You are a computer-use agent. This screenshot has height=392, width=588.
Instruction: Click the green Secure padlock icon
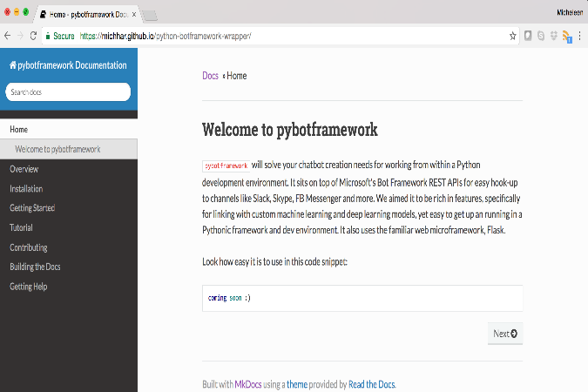tap(48, 36)
